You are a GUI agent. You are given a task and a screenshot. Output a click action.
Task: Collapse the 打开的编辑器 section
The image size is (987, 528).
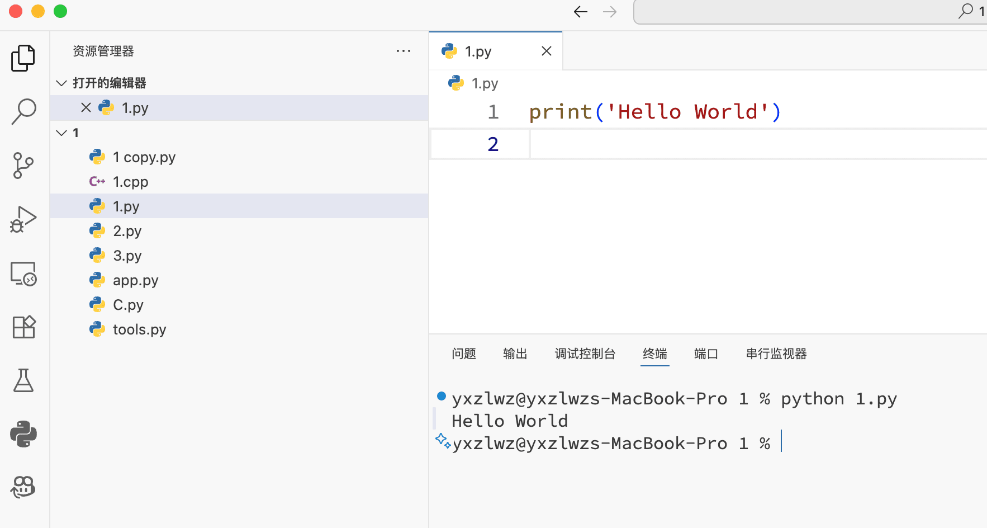pyautogui.click(x=62, y=83)
